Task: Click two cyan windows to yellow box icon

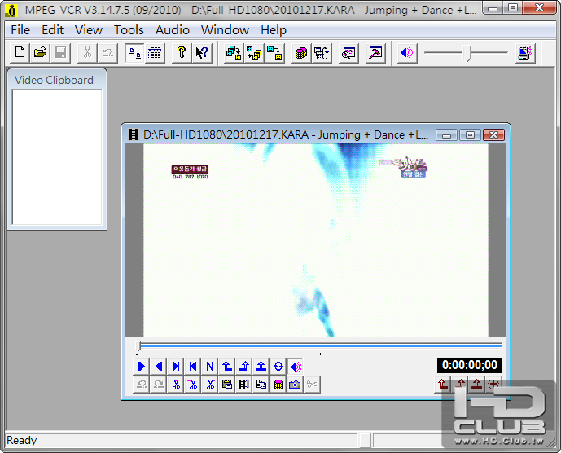Action: (x=234, y=53)
